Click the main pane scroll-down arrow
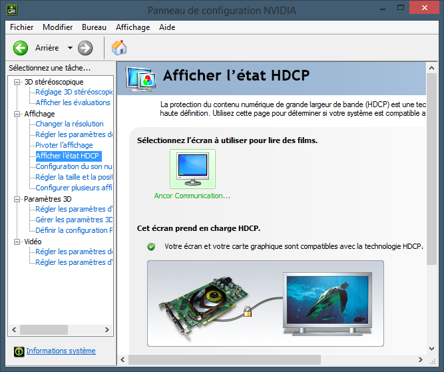Image resolution: width=444 pixels, height=372 pixels. tap(431, 349)
